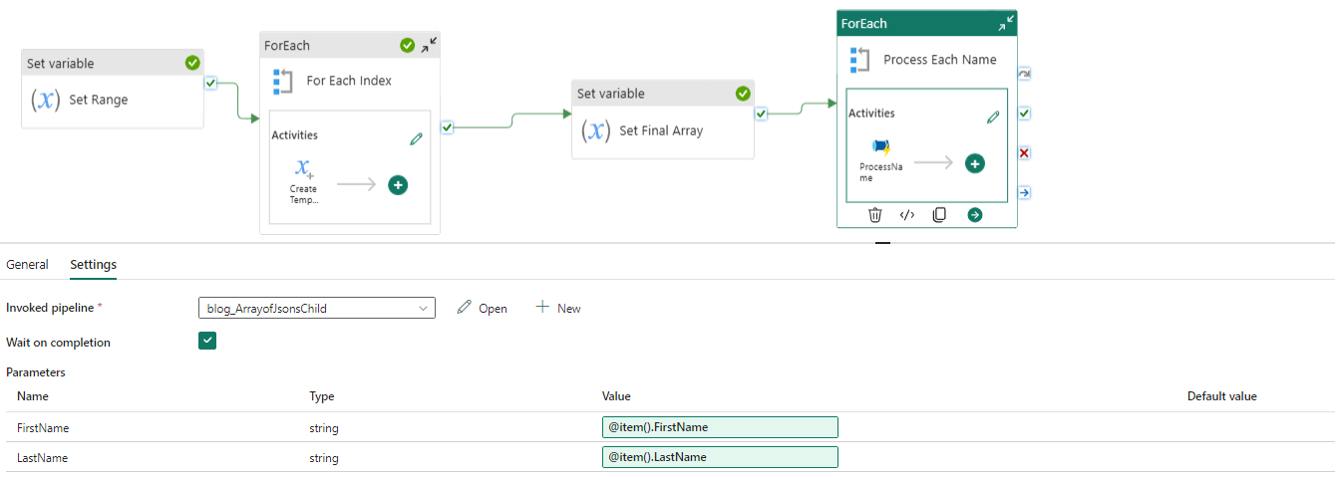Select the LastName parameter name
The height and width of the screenshot is (482, 1335).
pyautogui.click(x=43, y=457)
